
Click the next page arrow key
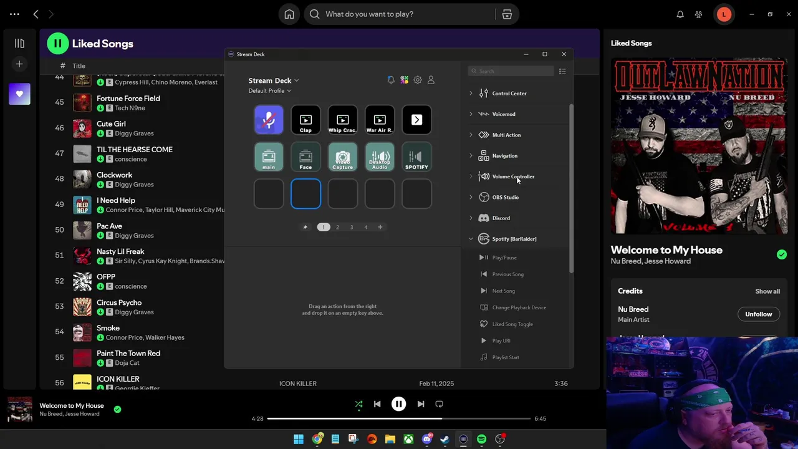pyautogui.click(x=416, y=120)
